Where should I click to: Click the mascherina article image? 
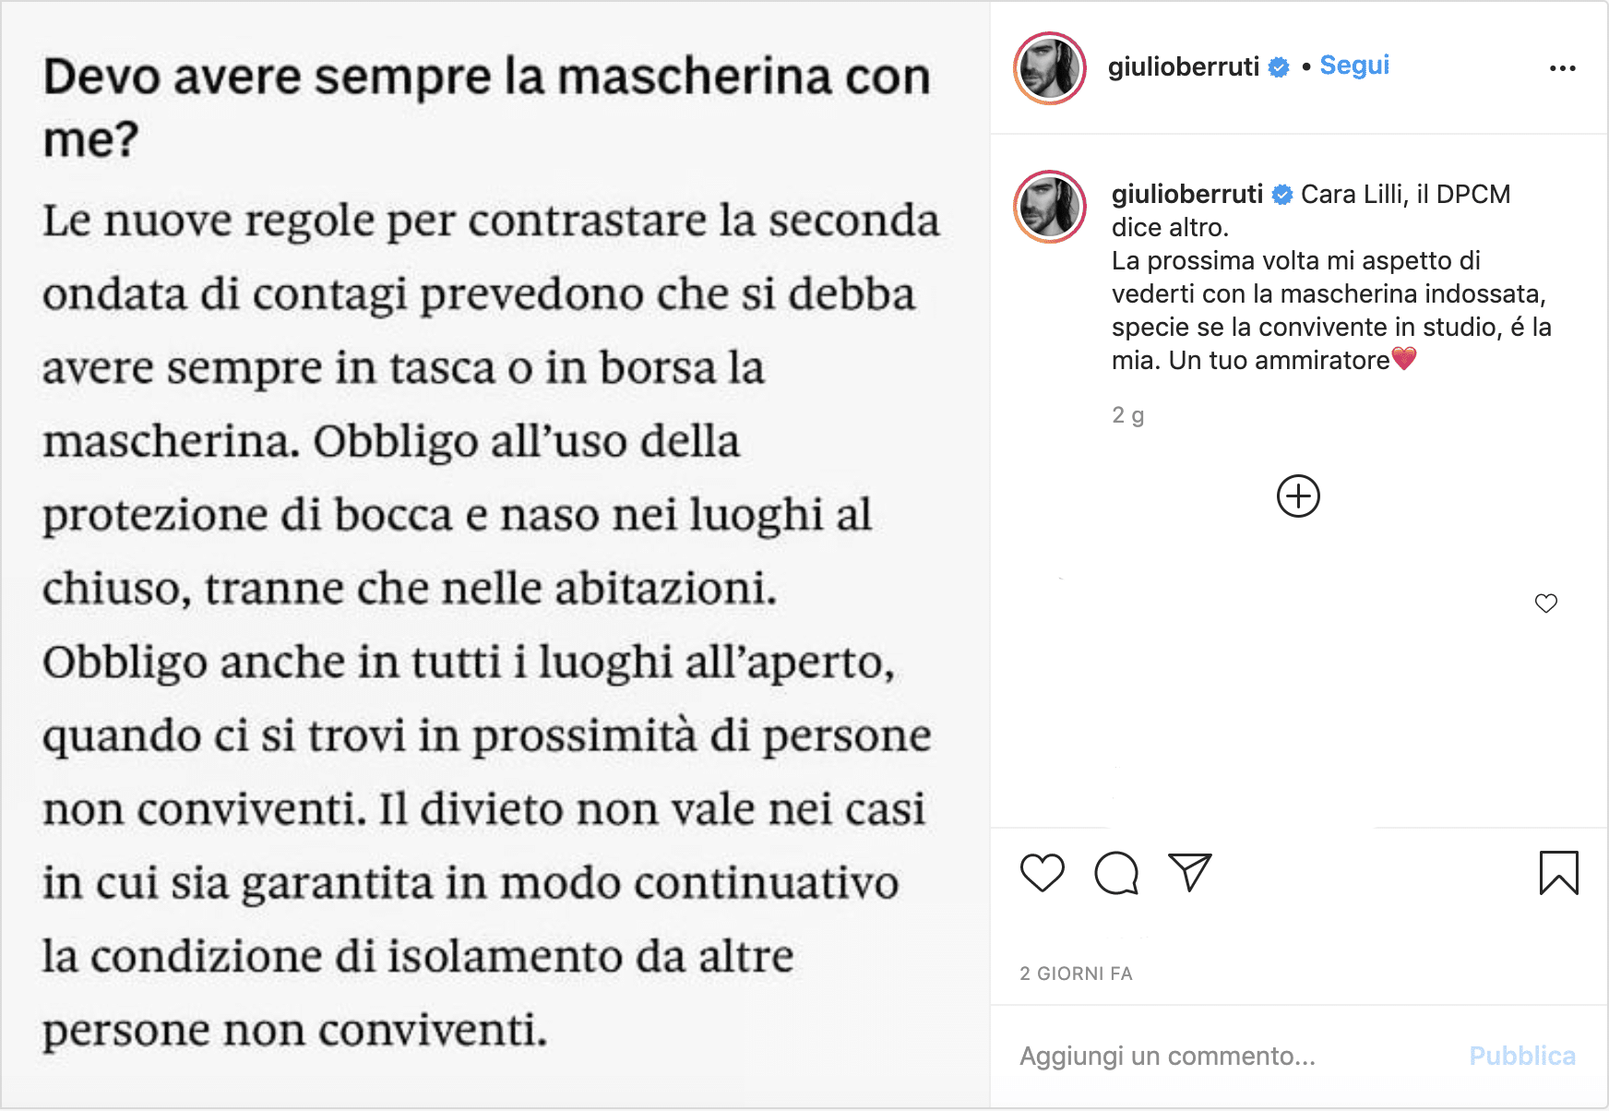(495, 555)
